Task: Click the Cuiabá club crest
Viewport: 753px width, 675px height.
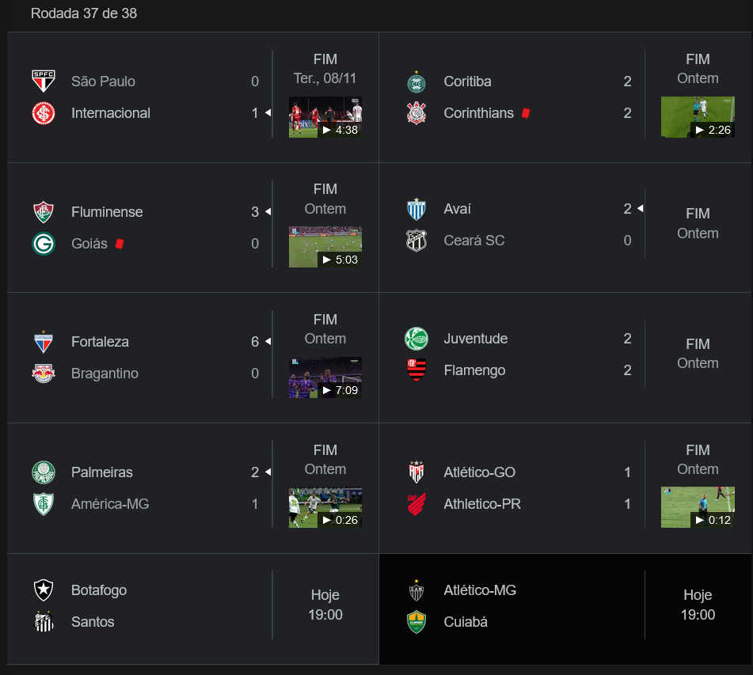Action: 416,622
